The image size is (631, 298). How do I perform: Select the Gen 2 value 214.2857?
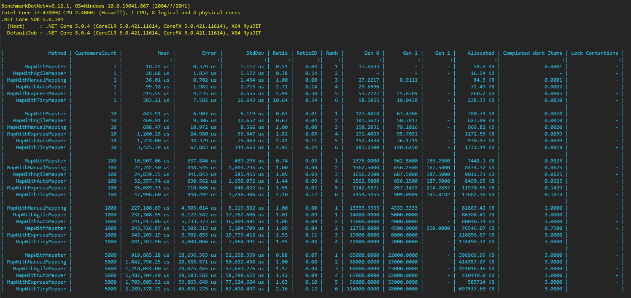coord(438,188)
